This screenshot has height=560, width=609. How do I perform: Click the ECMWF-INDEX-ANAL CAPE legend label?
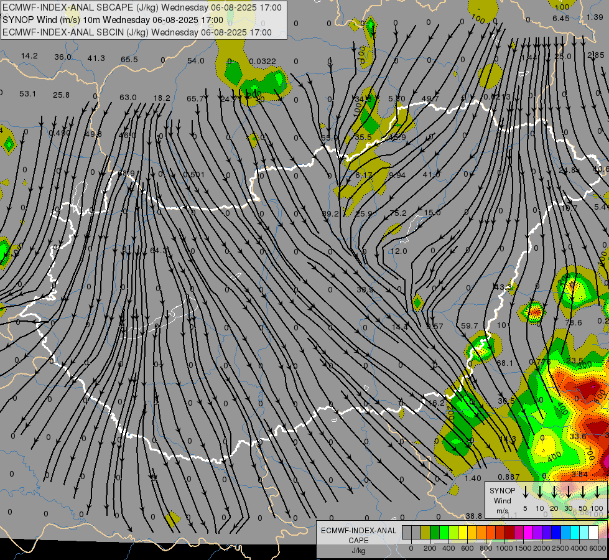click(x=358, y=535)
